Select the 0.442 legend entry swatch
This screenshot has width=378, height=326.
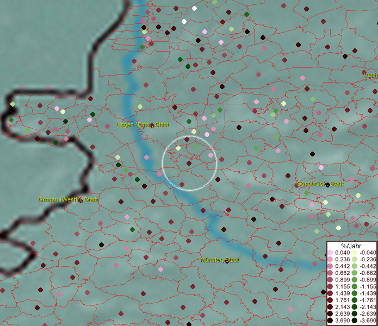tap(330, 266)
